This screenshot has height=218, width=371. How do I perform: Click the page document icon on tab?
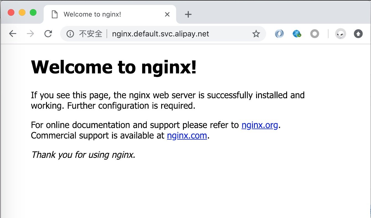(x=55, y=14)
